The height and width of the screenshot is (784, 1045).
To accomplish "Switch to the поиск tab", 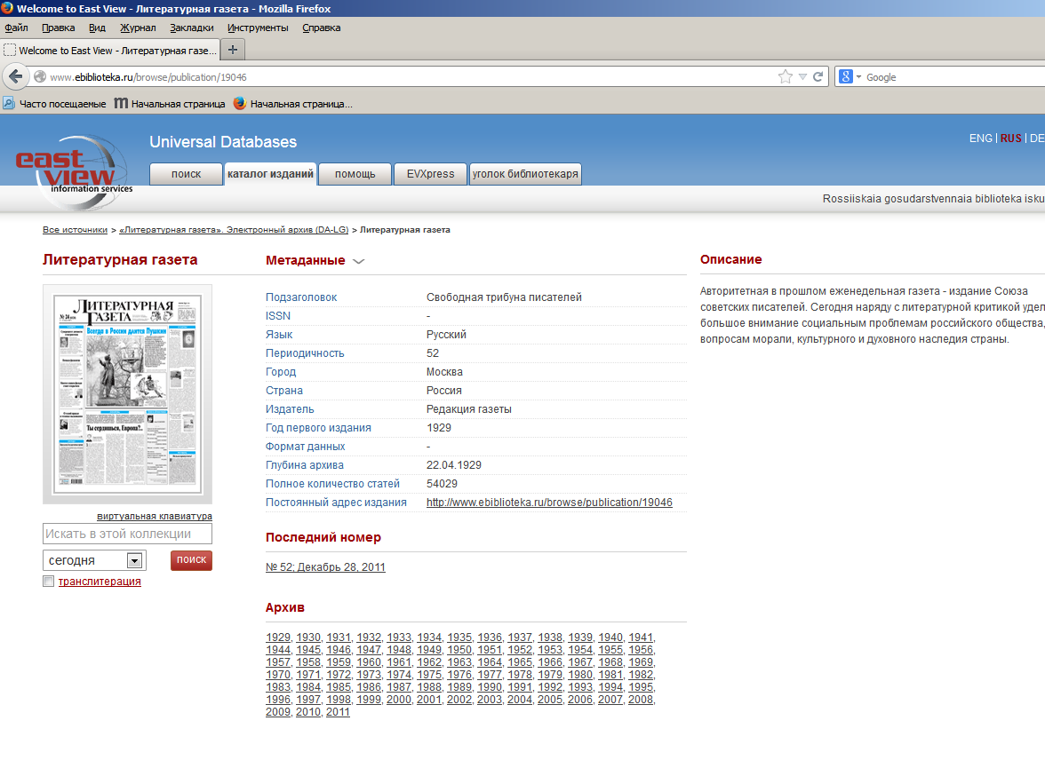I will 186,174.
